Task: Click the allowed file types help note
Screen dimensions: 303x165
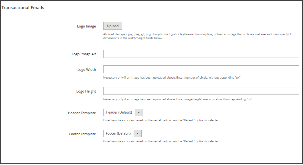Action: (x=197, y=36)
